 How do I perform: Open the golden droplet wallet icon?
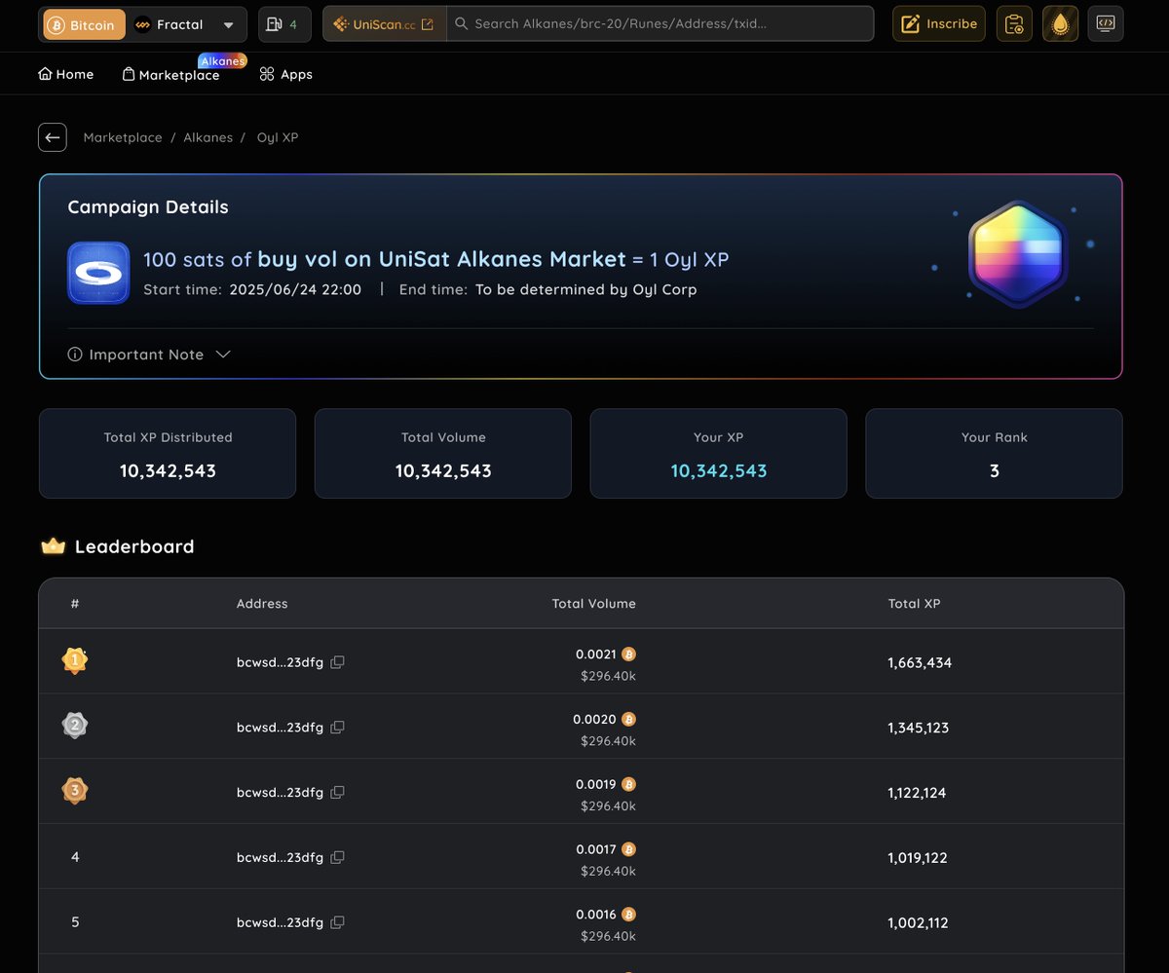[x=1060, y=24]
